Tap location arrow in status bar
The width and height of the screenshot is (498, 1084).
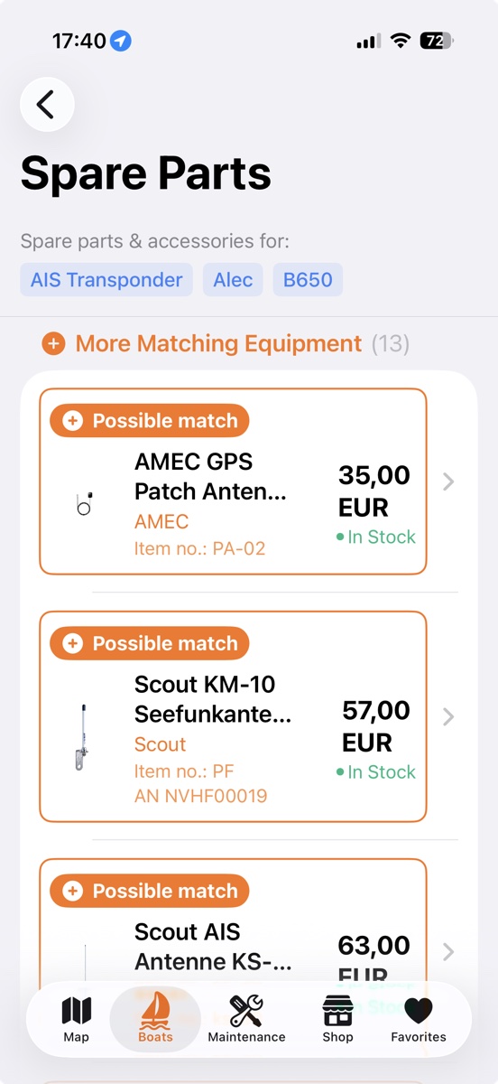(x=121, y=41)
